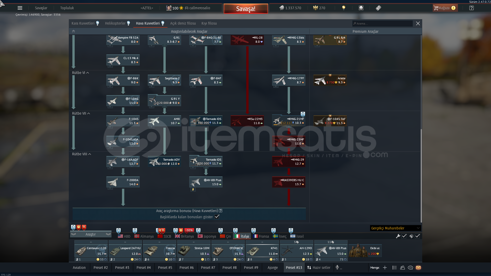Click the bulb badge on Hava Kuvvetleri tab
The image size is (491, 276).
(163, 23)
